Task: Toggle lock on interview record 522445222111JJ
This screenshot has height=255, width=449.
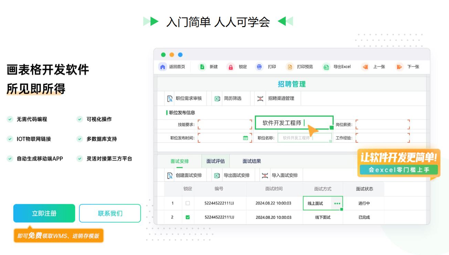Action: point(188,203)
